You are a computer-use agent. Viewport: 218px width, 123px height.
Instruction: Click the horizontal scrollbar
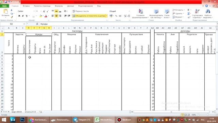click(171, 112)
